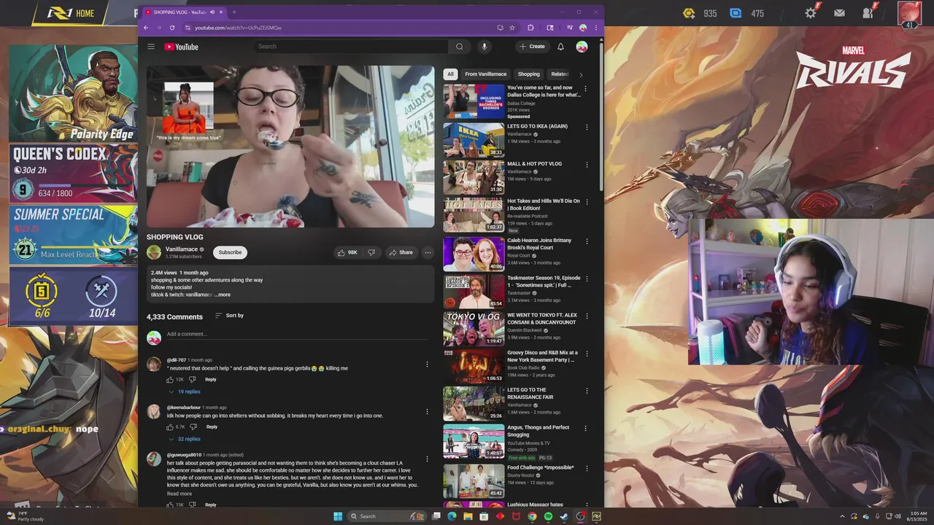This screenshot has width=934, height=525.
Task: Expand 32 replies under @keenabarbour comment
Action: (x=184, y=439)
